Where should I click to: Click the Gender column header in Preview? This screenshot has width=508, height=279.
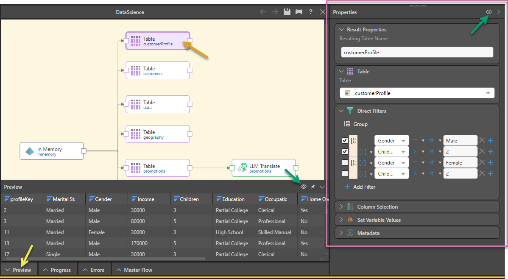click(x=106, y=199)
